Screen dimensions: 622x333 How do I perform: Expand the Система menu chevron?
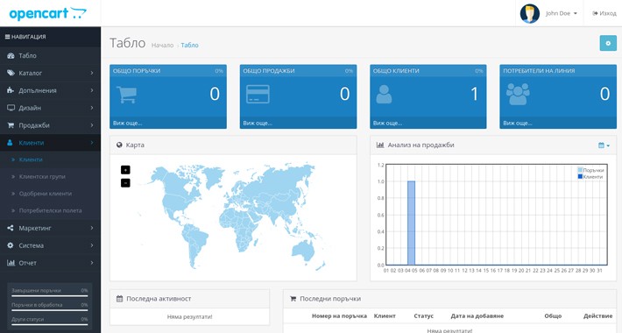92,245
